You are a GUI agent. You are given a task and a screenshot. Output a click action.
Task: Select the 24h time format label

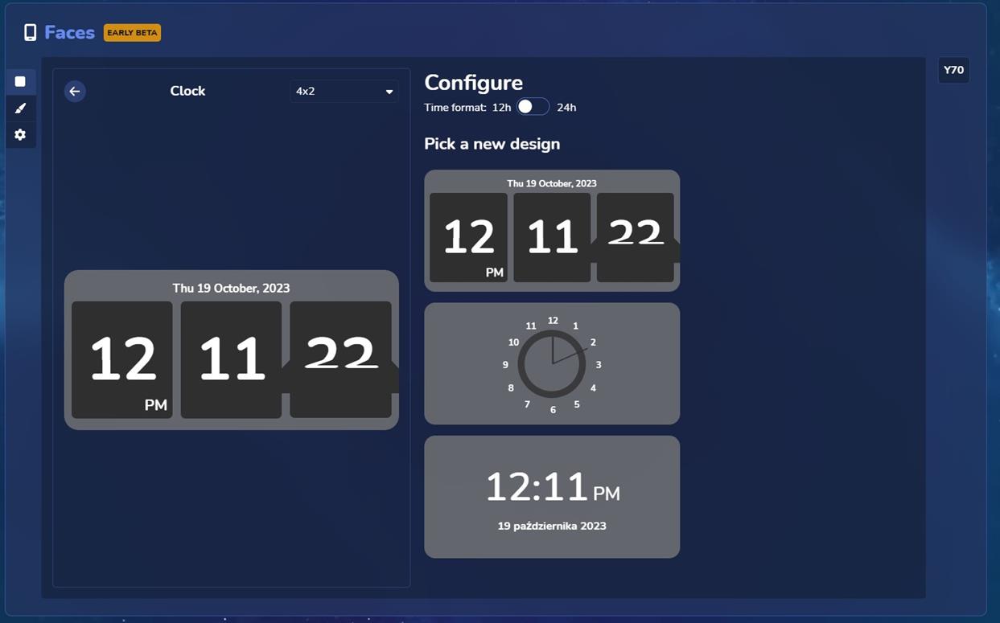(x=566, y=108)
